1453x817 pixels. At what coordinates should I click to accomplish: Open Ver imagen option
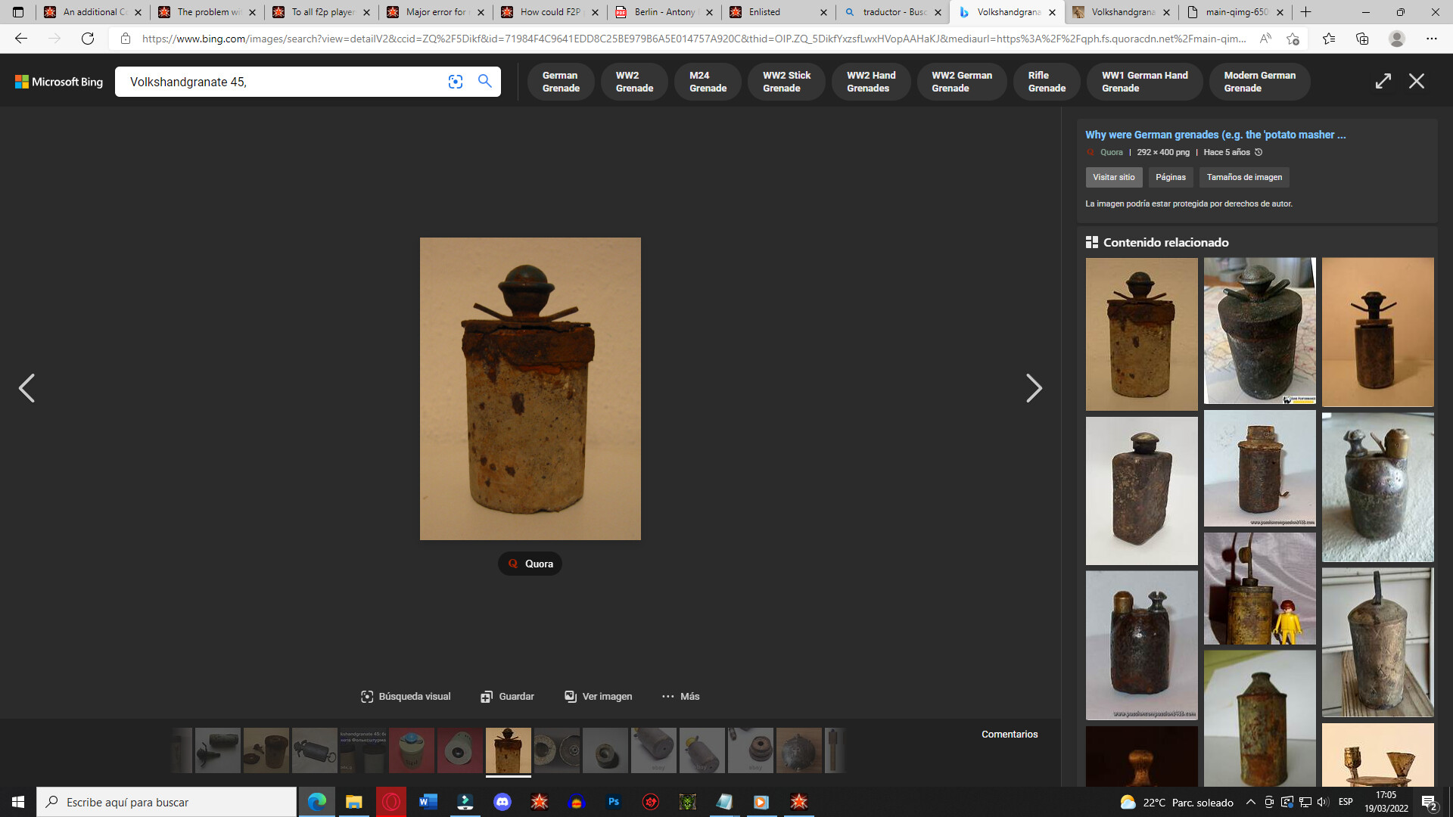pyautogui.click(x=598, y=696)
